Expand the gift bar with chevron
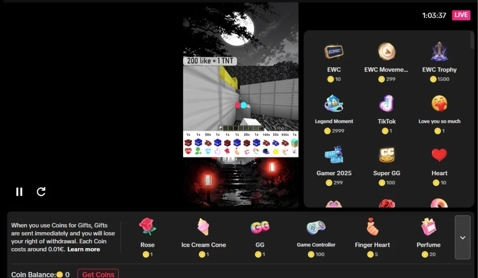The image size is (478, 278). point(463,237)
